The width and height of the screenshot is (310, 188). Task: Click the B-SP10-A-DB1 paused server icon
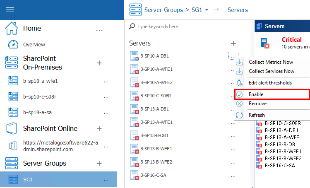134,56
